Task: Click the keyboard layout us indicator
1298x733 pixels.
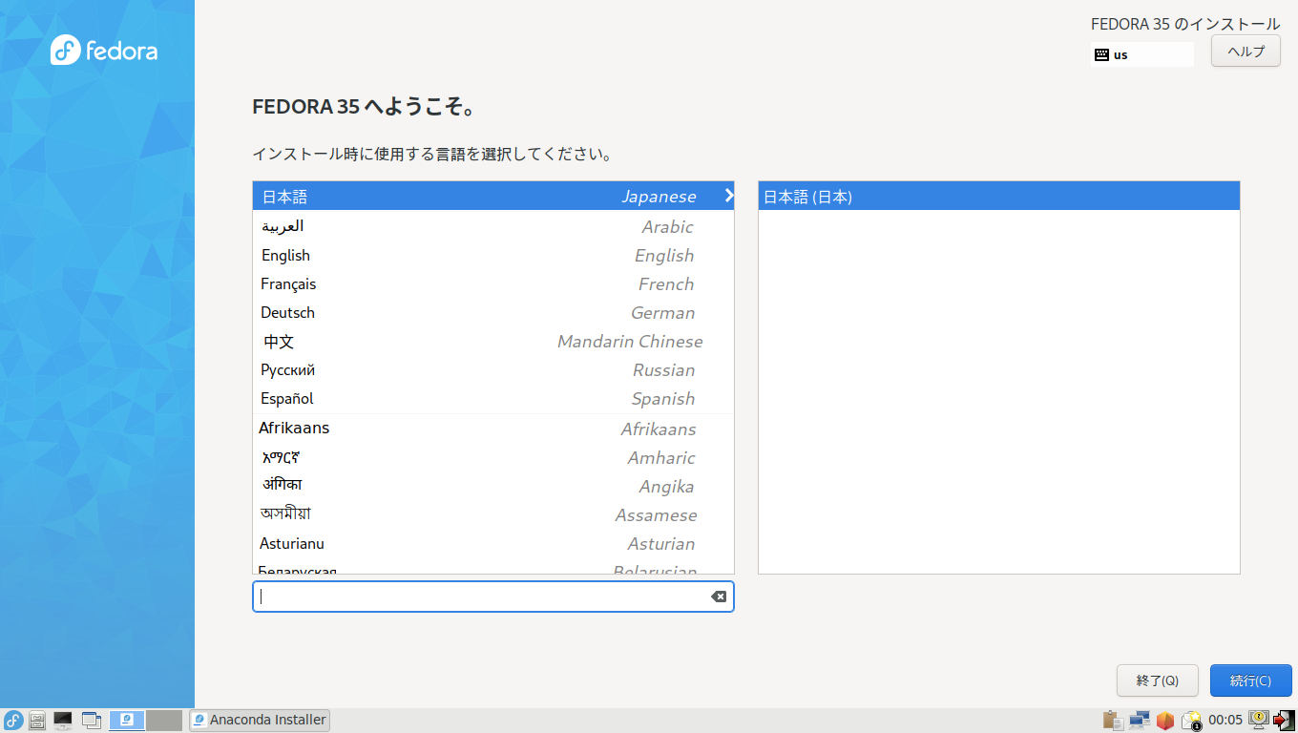Action: coord(1142,54)
